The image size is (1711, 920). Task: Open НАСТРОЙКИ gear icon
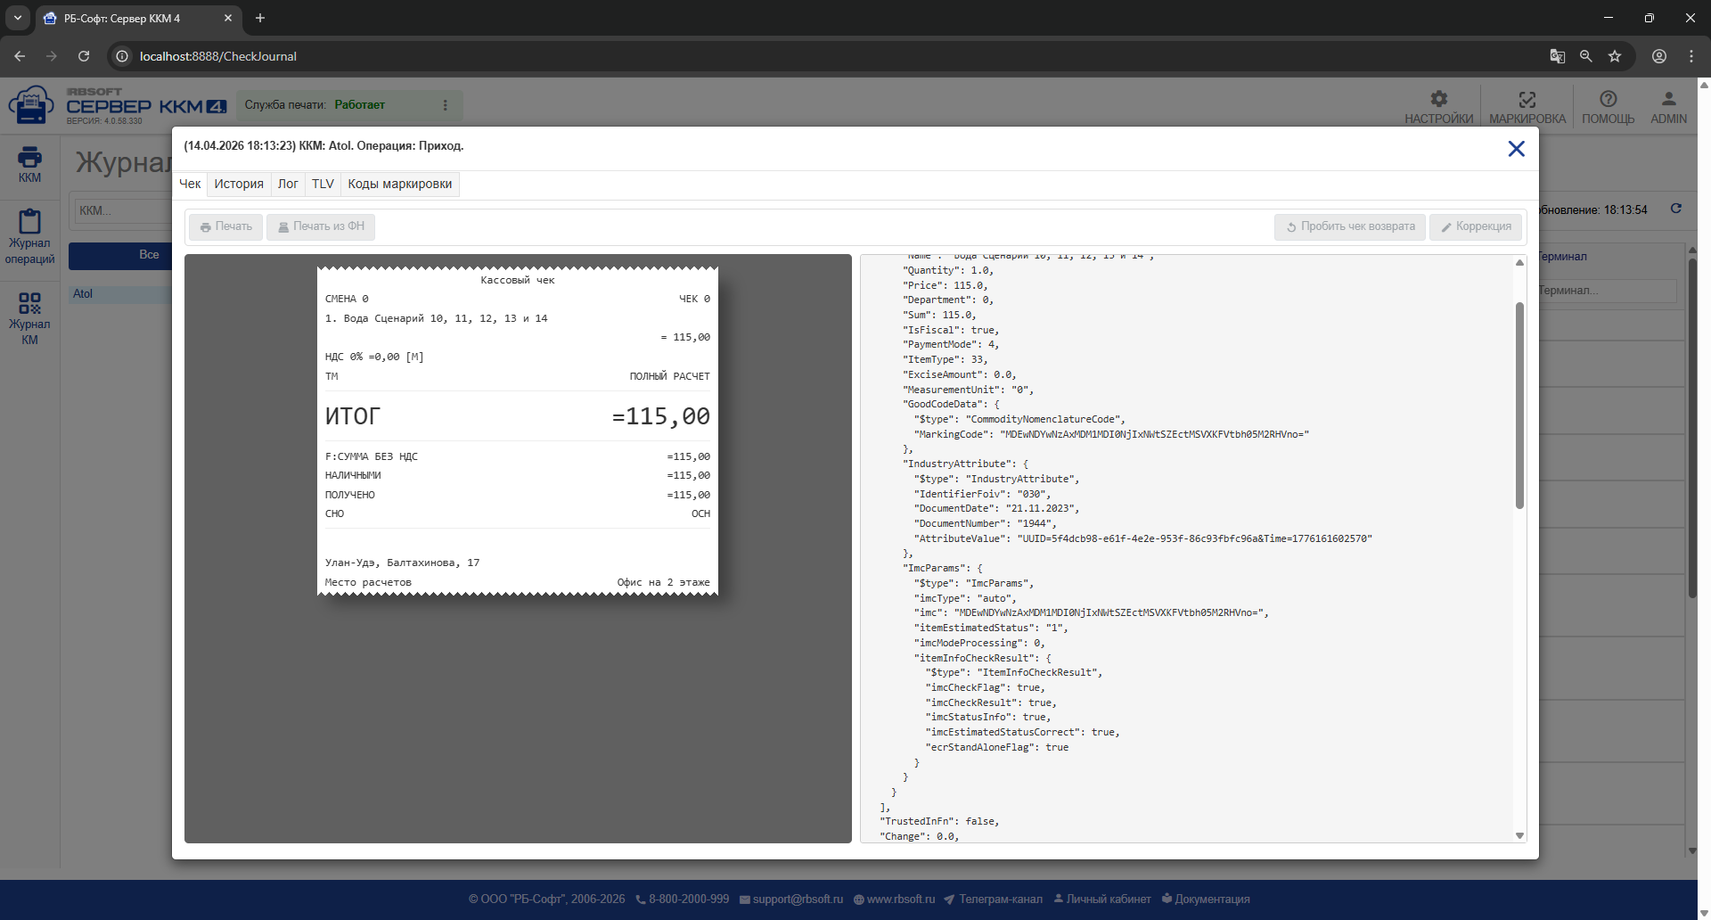click(x=1438, y=99)
